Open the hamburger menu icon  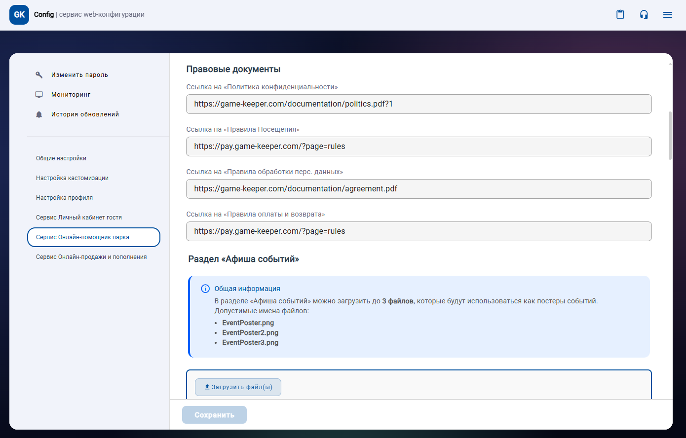pos(668,15)
